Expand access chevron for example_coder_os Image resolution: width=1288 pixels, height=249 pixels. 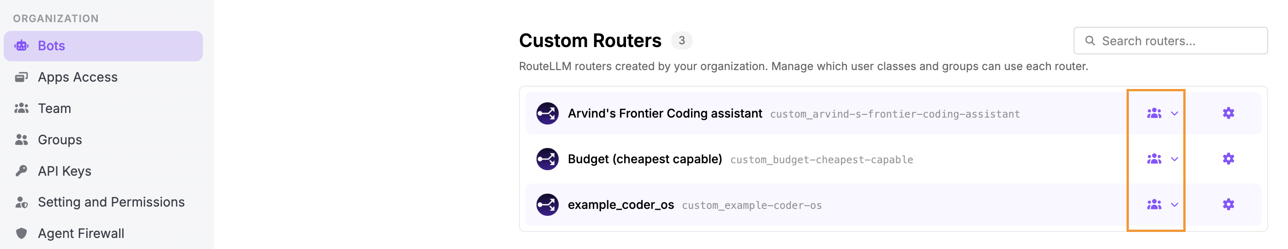point(1175,204)
